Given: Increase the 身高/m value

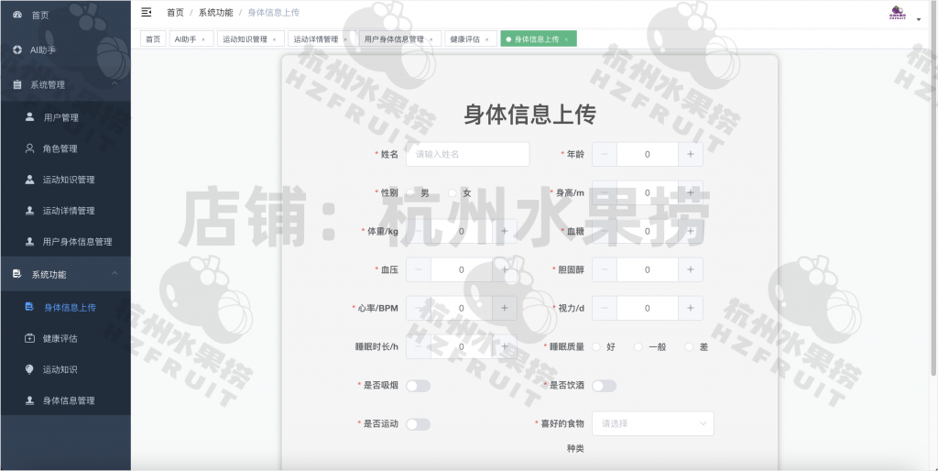Looking at the screenshot, I should (x=691, y=192).
